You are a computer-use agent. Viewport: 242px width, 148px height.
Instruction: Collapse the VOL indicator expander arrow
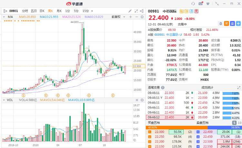(4, 100)
